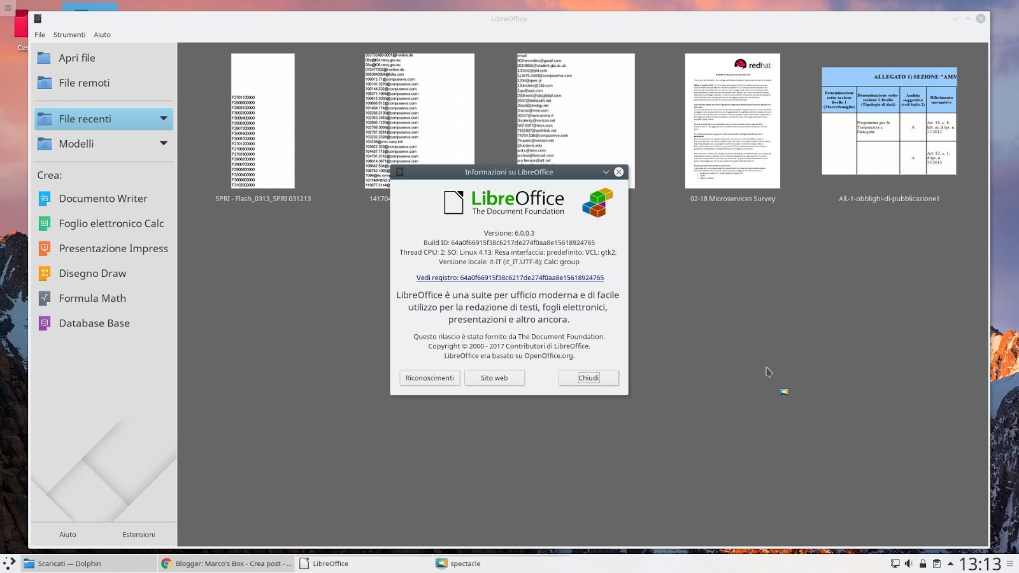The image size is (1019, 573).
Task: Click the LibreOffice Start Center title bar icon
Action: (38, 18)
